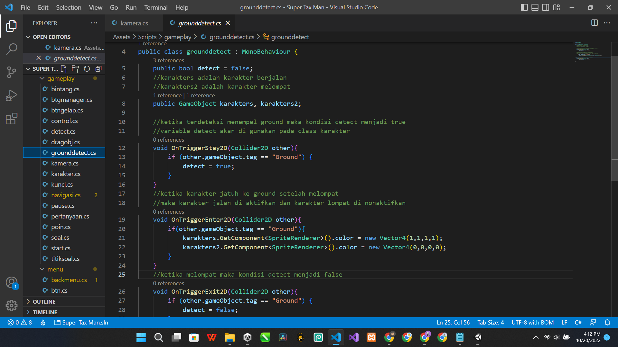This screenshot has height=347, width=618.
Task: Open the Manage gear settings menu
Action: [x=12, y=305]
